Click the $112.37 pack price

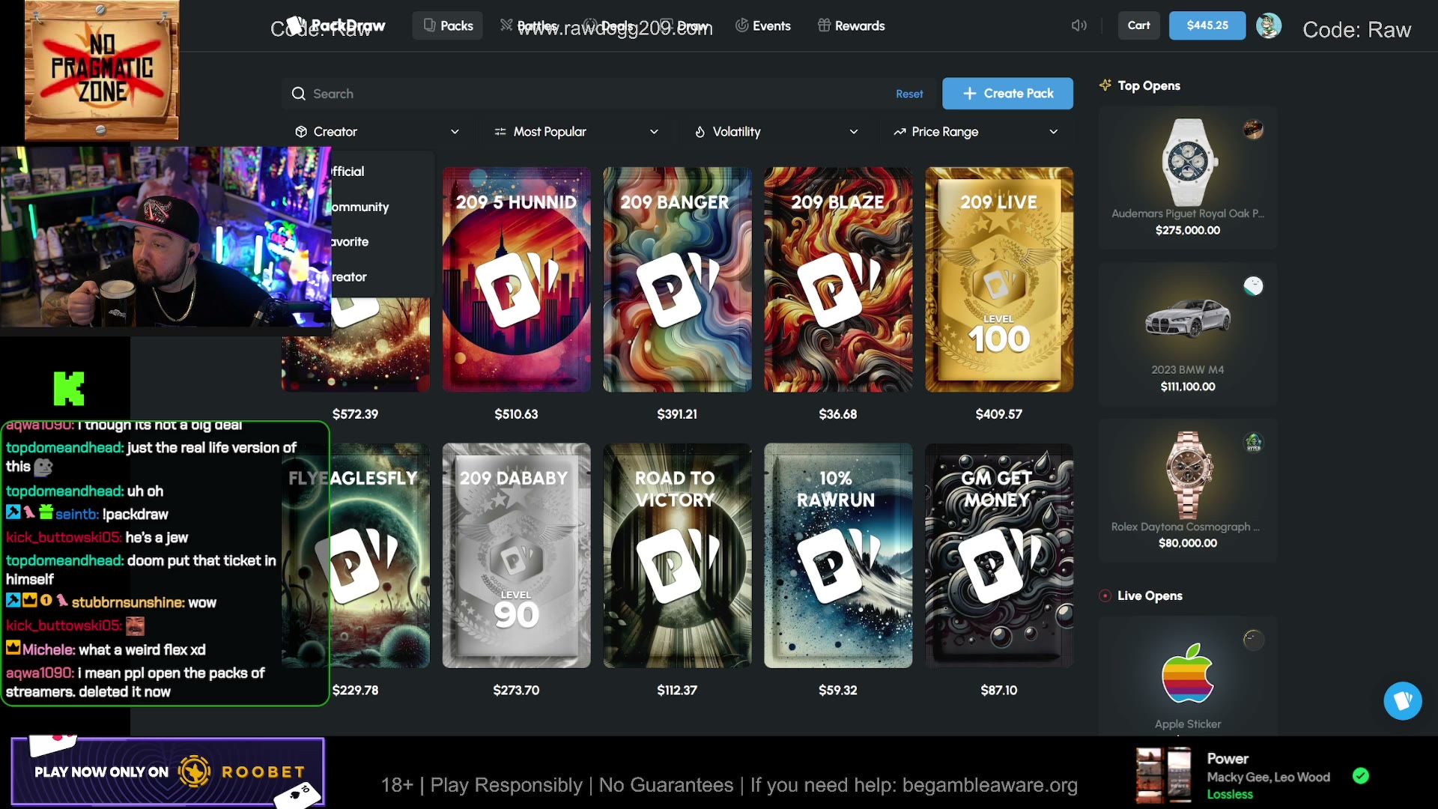coord(677,691)
